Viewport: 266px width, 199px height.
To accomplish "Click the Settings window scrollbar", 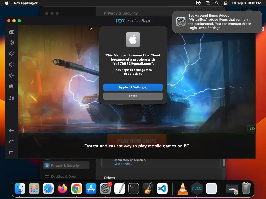I will click(224, 162).
